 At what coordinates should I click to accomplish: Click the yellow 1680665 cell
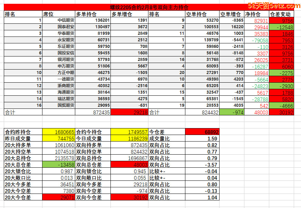[58, 132]
